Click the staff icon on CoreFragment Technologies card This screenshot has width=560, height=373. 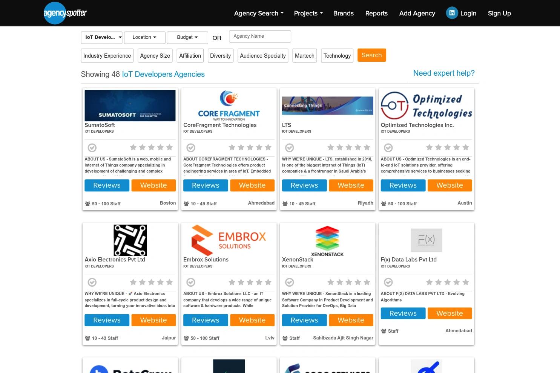186,203
